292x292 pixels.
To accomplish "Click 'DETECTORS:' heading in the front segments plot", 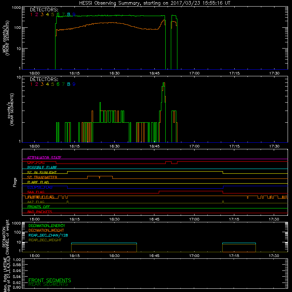I will tap(44, 9).
